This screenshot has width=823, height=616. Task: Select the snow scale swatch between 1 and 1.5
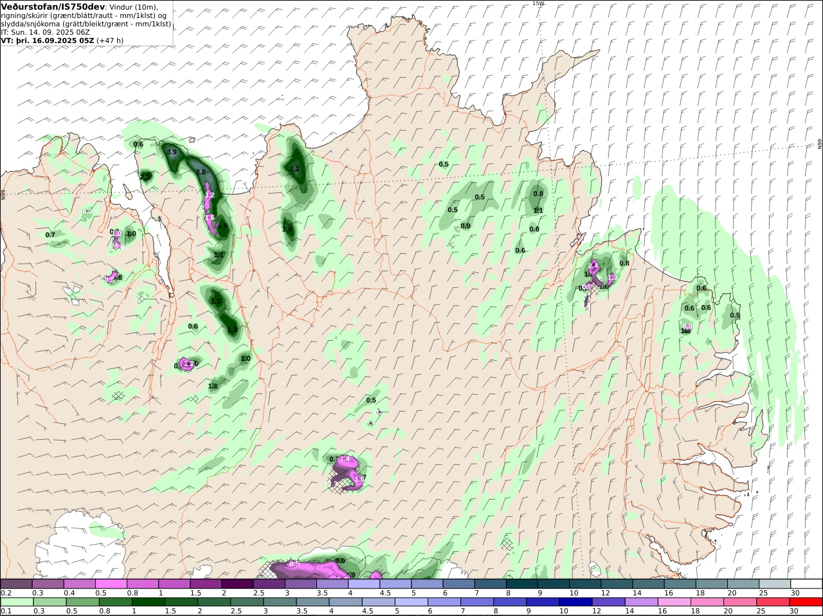174,584
